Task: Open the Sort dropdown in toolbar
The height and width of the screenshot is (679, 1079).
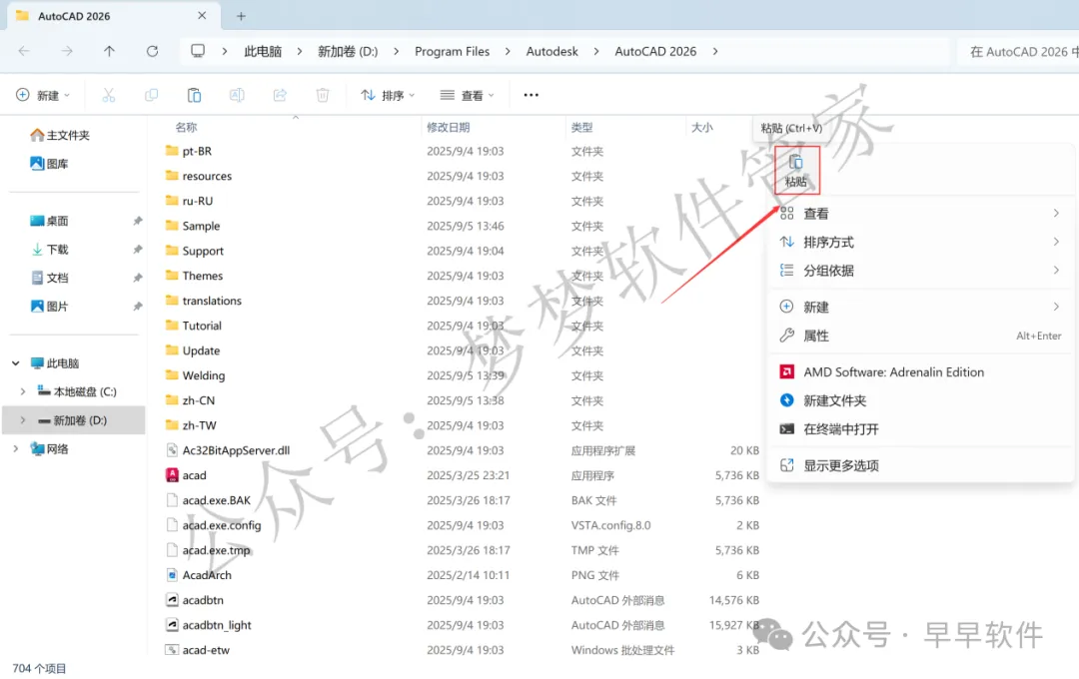Action: [x=388, y=95]
